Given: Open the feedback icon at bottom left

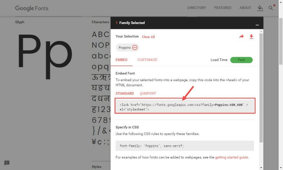Looking at the screenshot, I should point(7,163).
